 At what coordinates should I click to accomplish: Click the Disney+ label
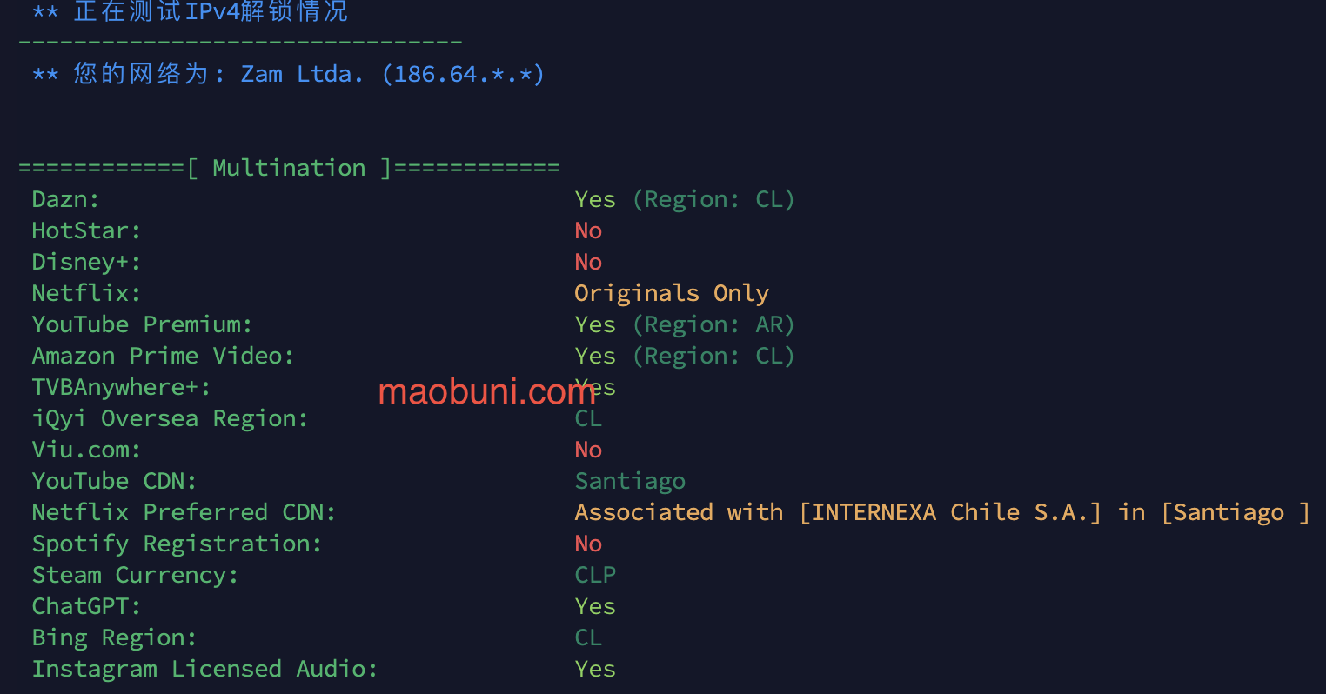[86, 262]
